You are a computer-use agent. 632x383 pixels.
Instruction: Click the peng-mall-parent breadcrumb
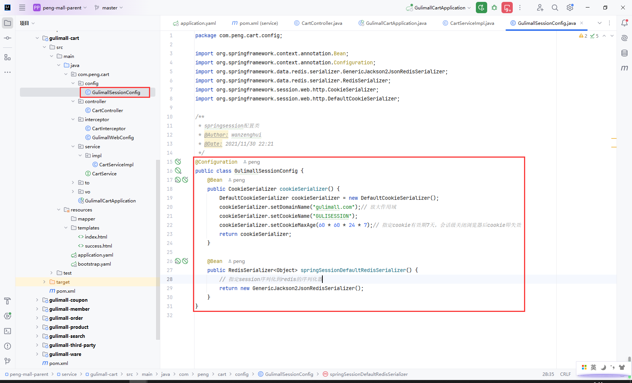click(x=27, y=374)
